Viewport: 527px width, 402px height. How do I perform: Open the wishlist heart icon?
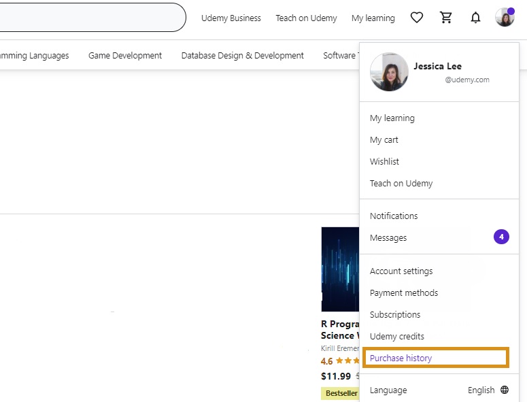pos(417,18)
